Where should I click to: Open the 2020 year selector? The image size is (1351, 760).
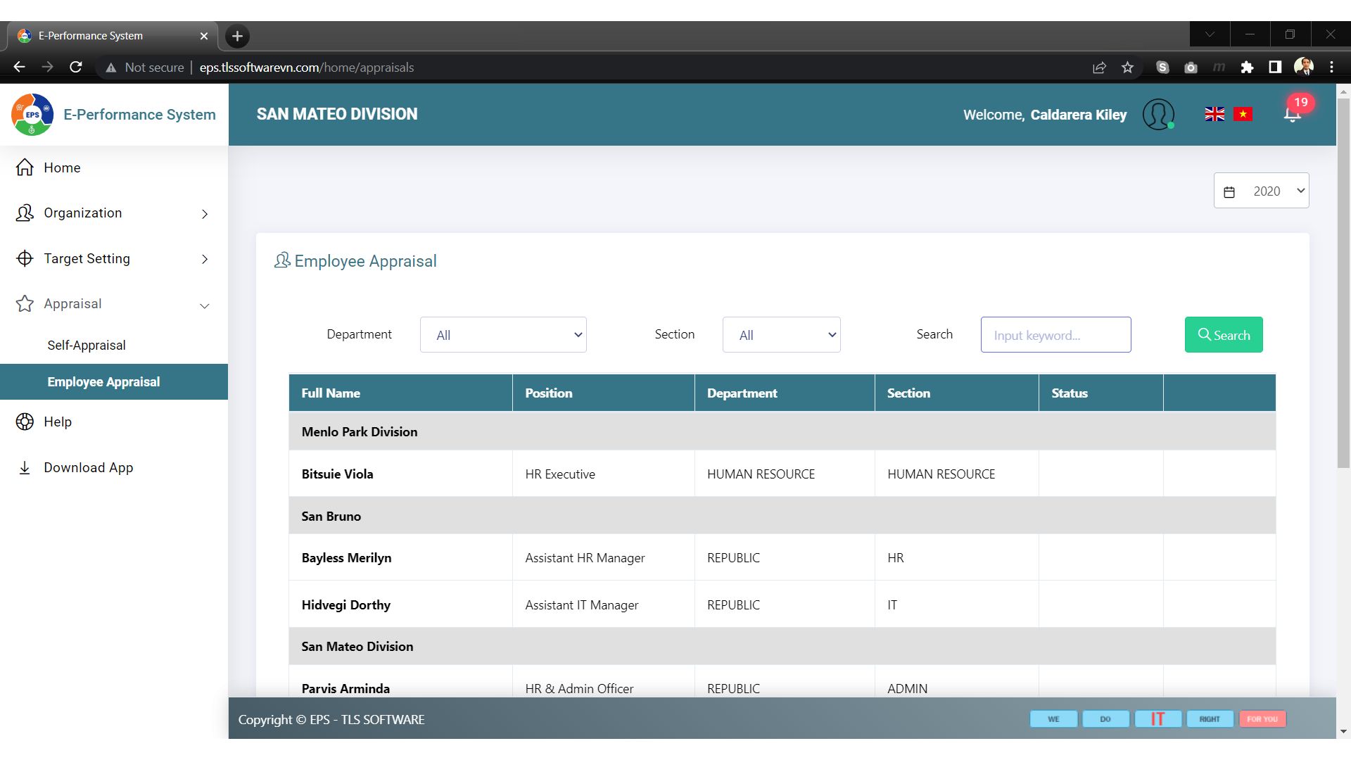click(1261, 191)
